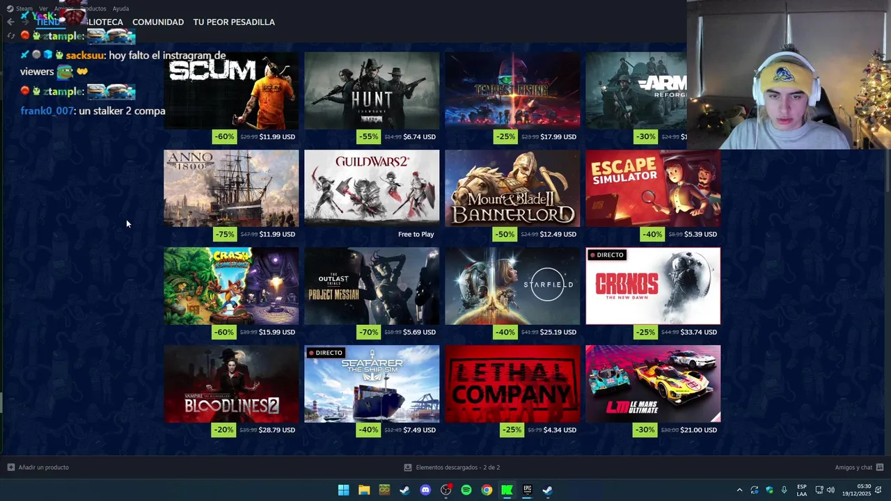Open the Steam text menu
The height and width of the screenshot is (501, 891).
pyautogui.click(x=24, y=8)
